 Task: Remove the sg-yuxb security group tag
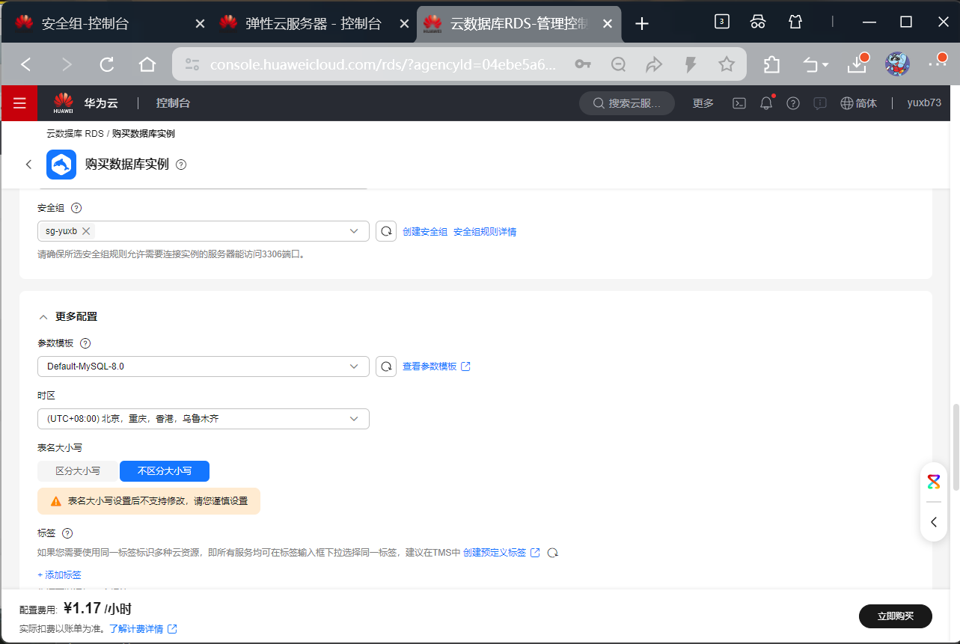86,231
